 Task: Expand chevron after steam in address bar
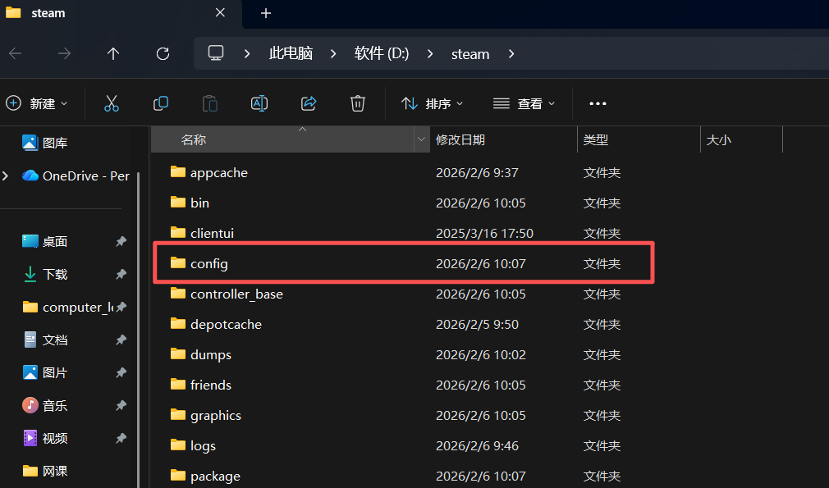(x=511, y=54)
